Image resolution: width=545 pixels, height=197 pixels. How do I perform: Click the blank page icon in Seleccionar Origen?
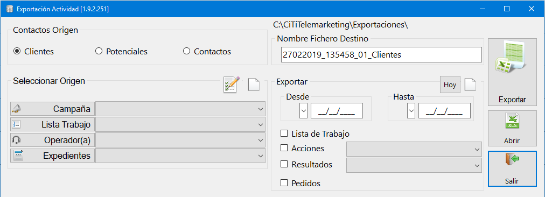(x=254, y=85)
